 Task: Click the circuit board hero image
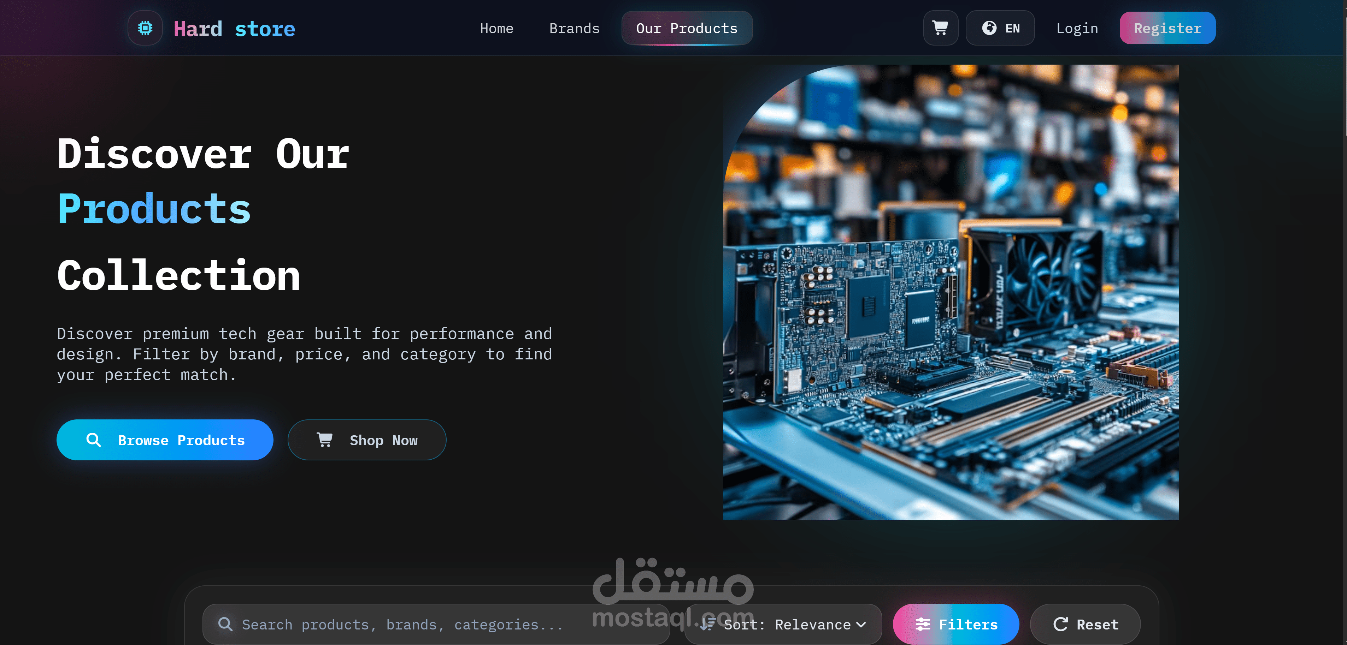[x=950, y=292]
